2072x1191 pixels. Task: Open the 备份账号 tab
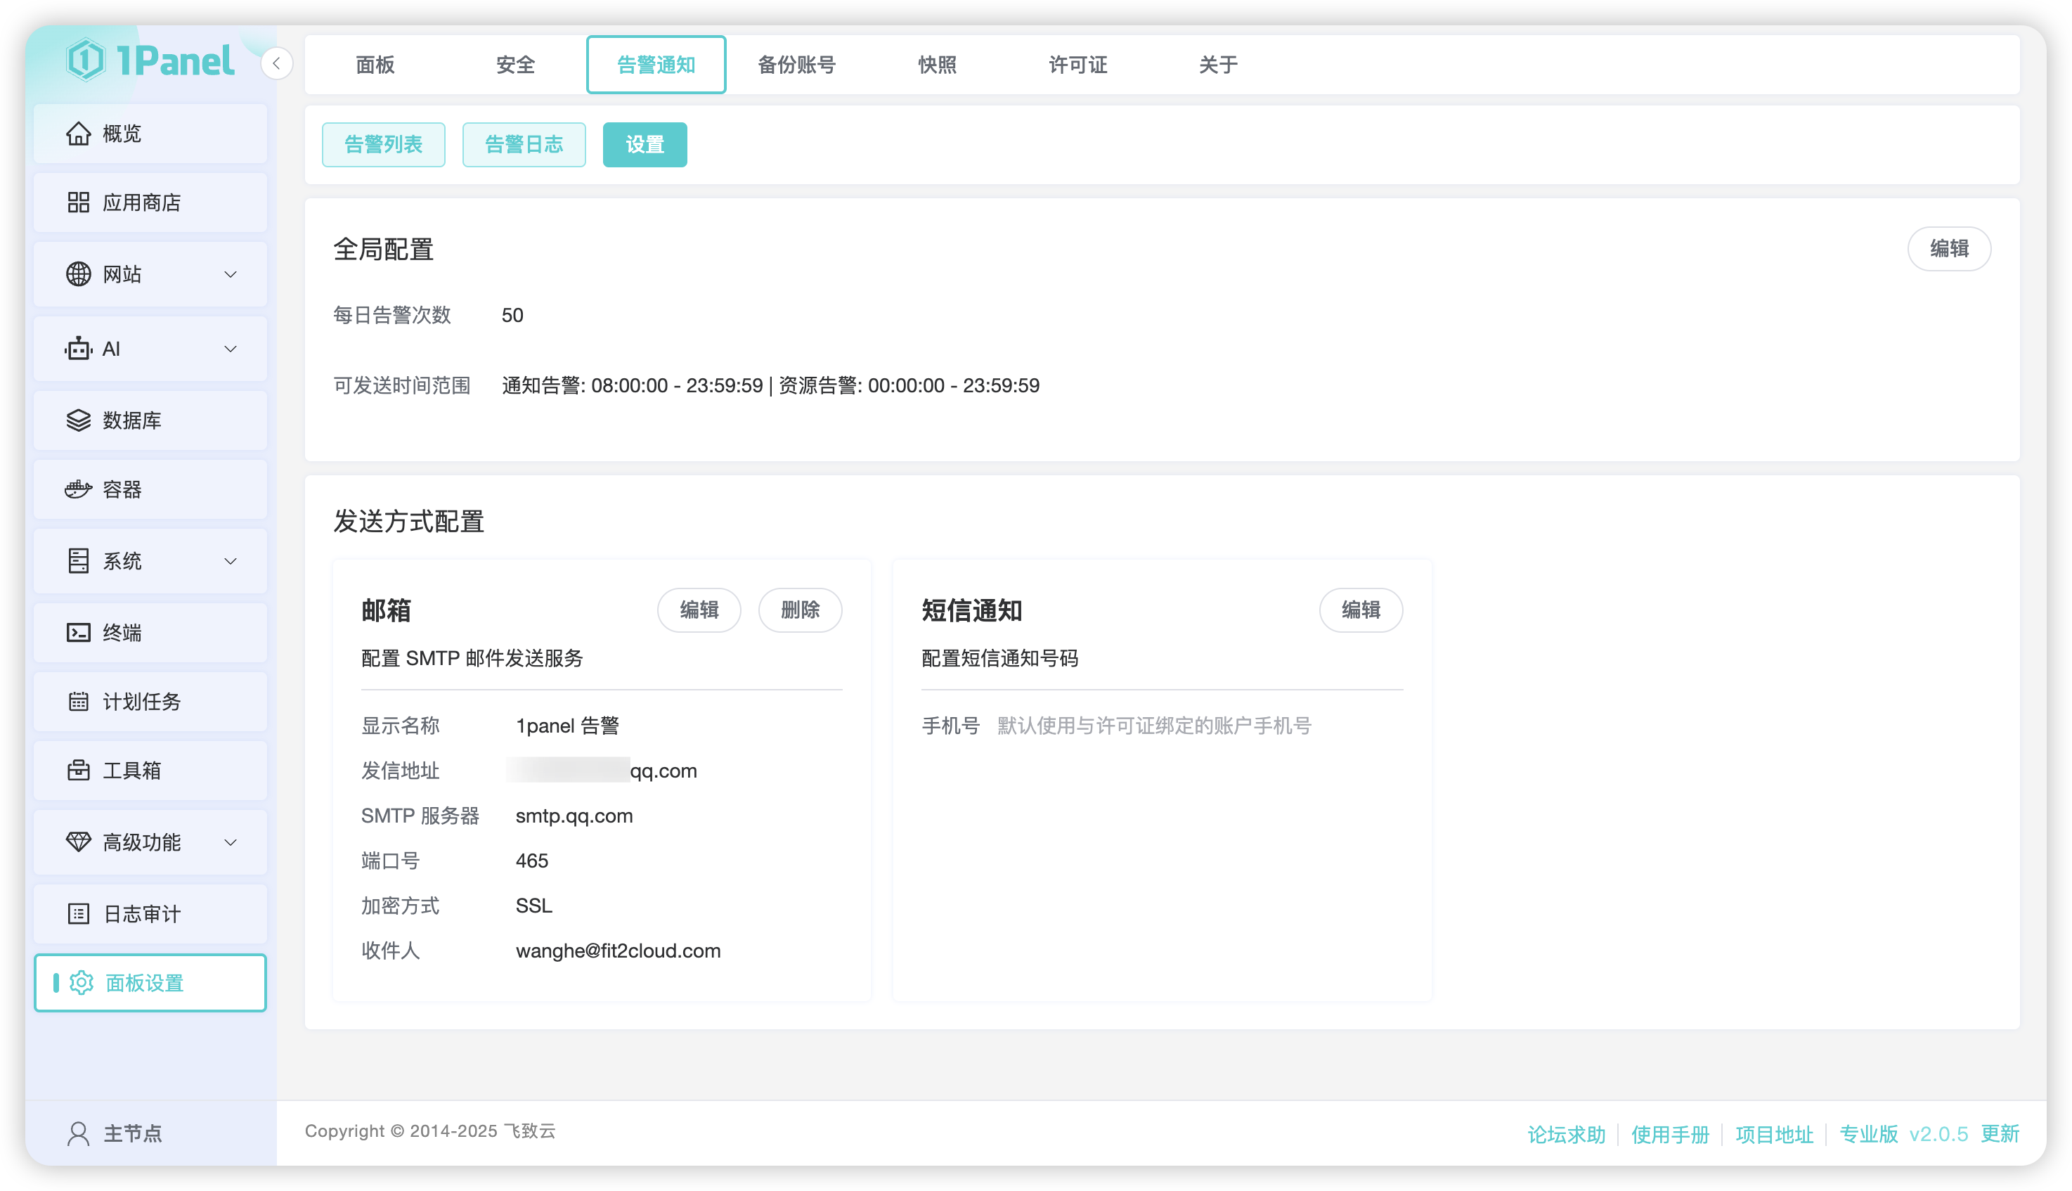[x=796, y=65]
